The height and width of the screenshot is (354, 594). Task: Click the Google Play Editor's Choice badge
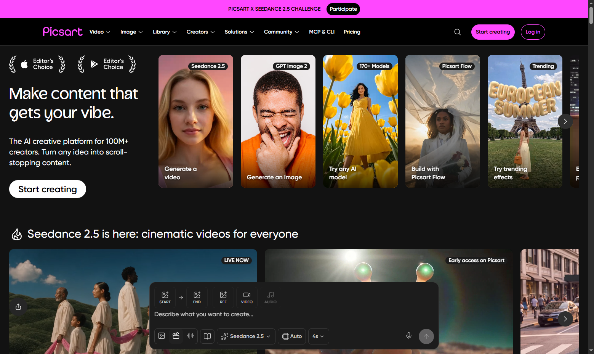click(107, 64)
